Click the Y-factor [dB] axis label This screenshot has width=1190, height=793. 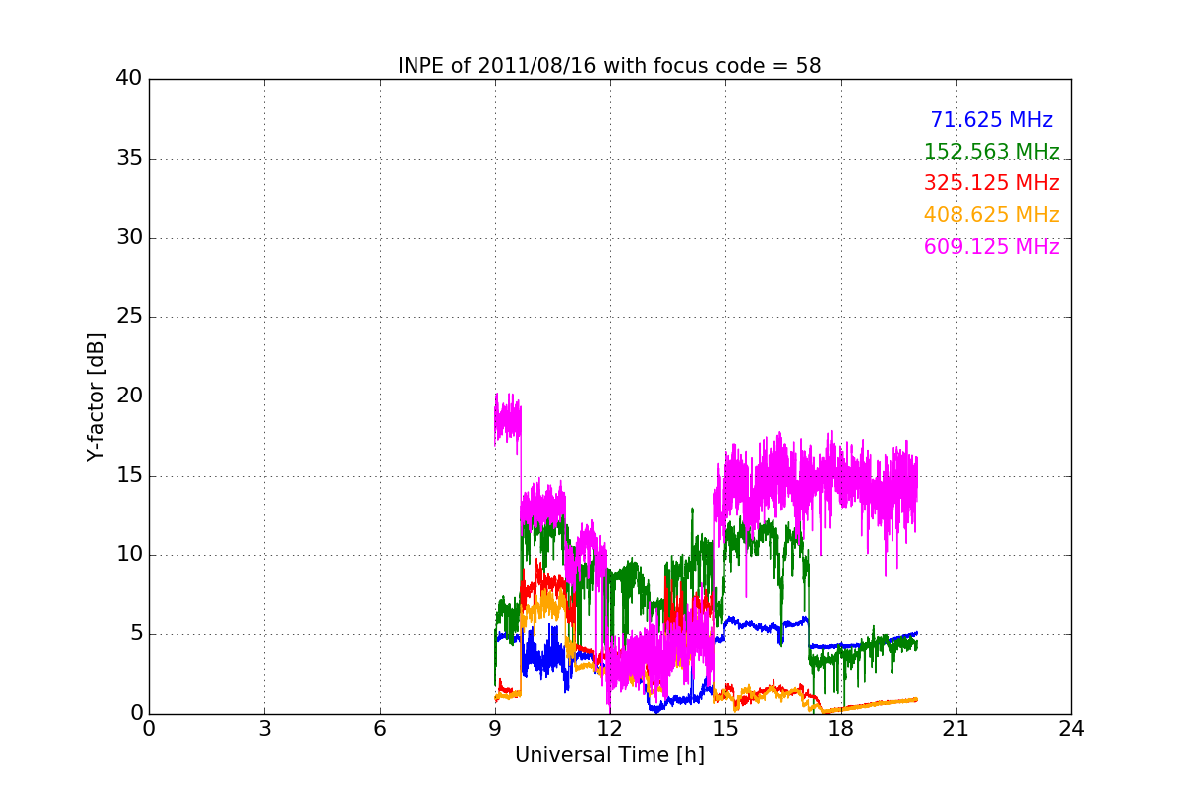pyautogui.click(x=96, y=396)
